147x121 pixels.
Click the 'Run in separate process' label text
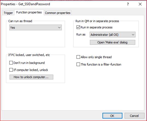point(96,27)
